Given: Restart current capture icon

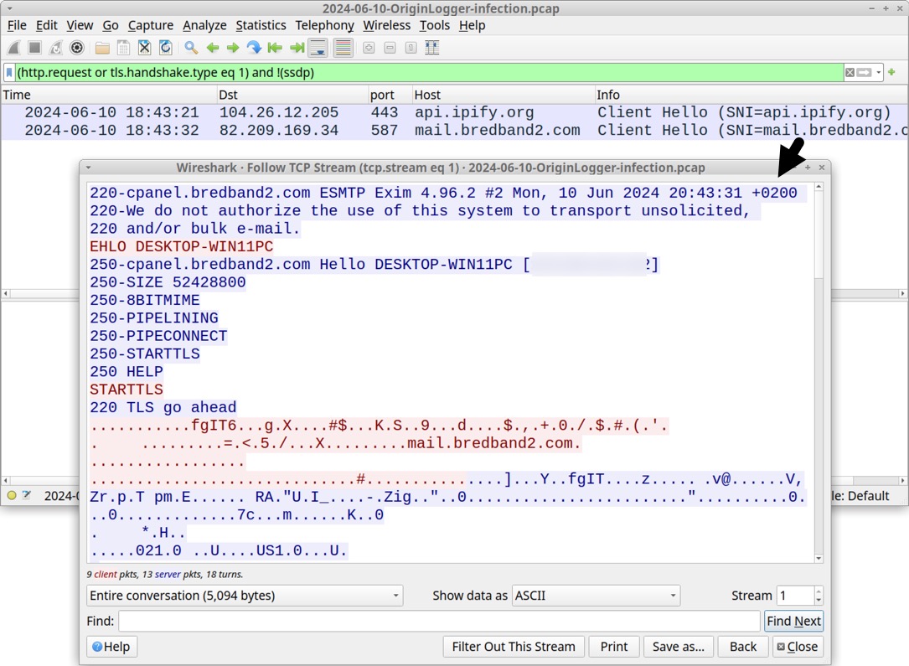Looking at the screenshot, I should (x=55, y=48).
